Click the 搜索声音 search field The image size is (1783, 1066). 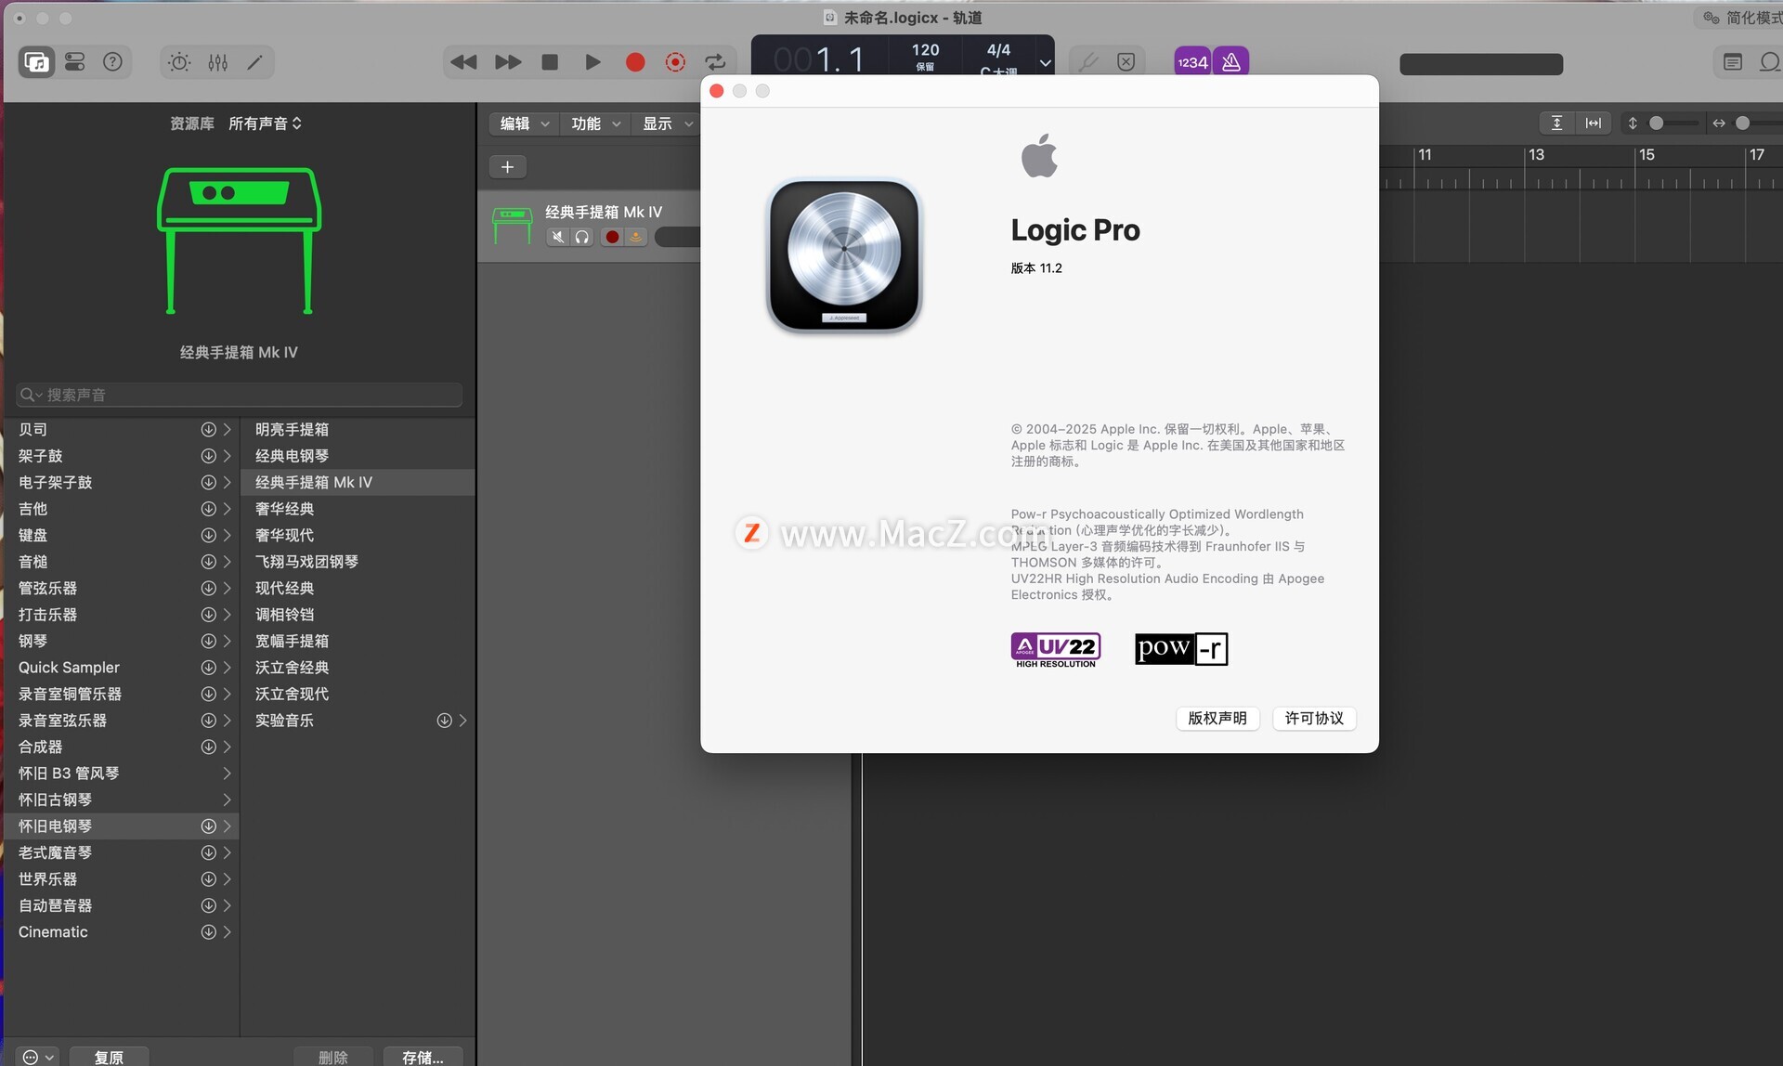click(240, 395)
